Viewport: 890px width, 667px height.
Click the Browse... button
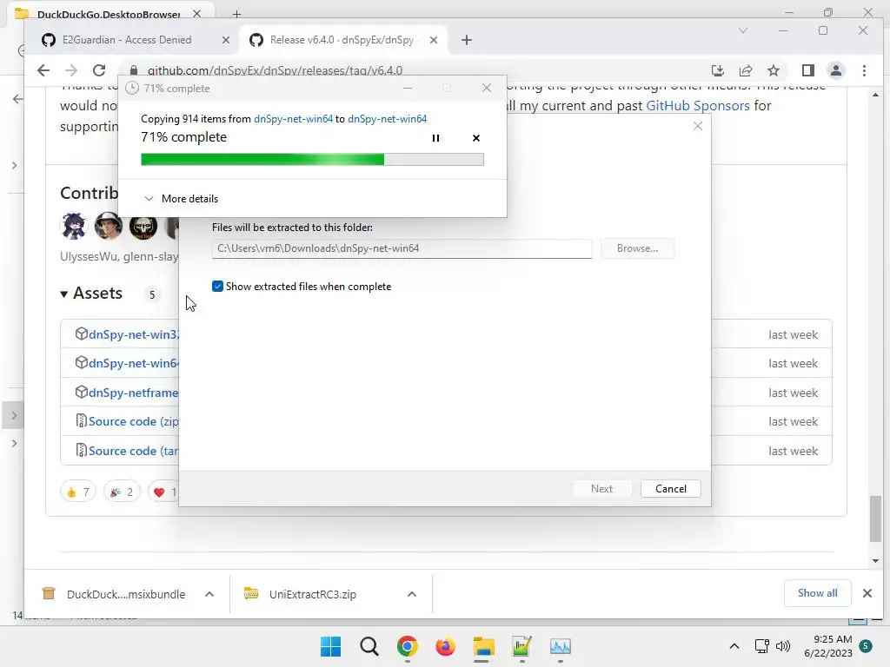[637, 248]
